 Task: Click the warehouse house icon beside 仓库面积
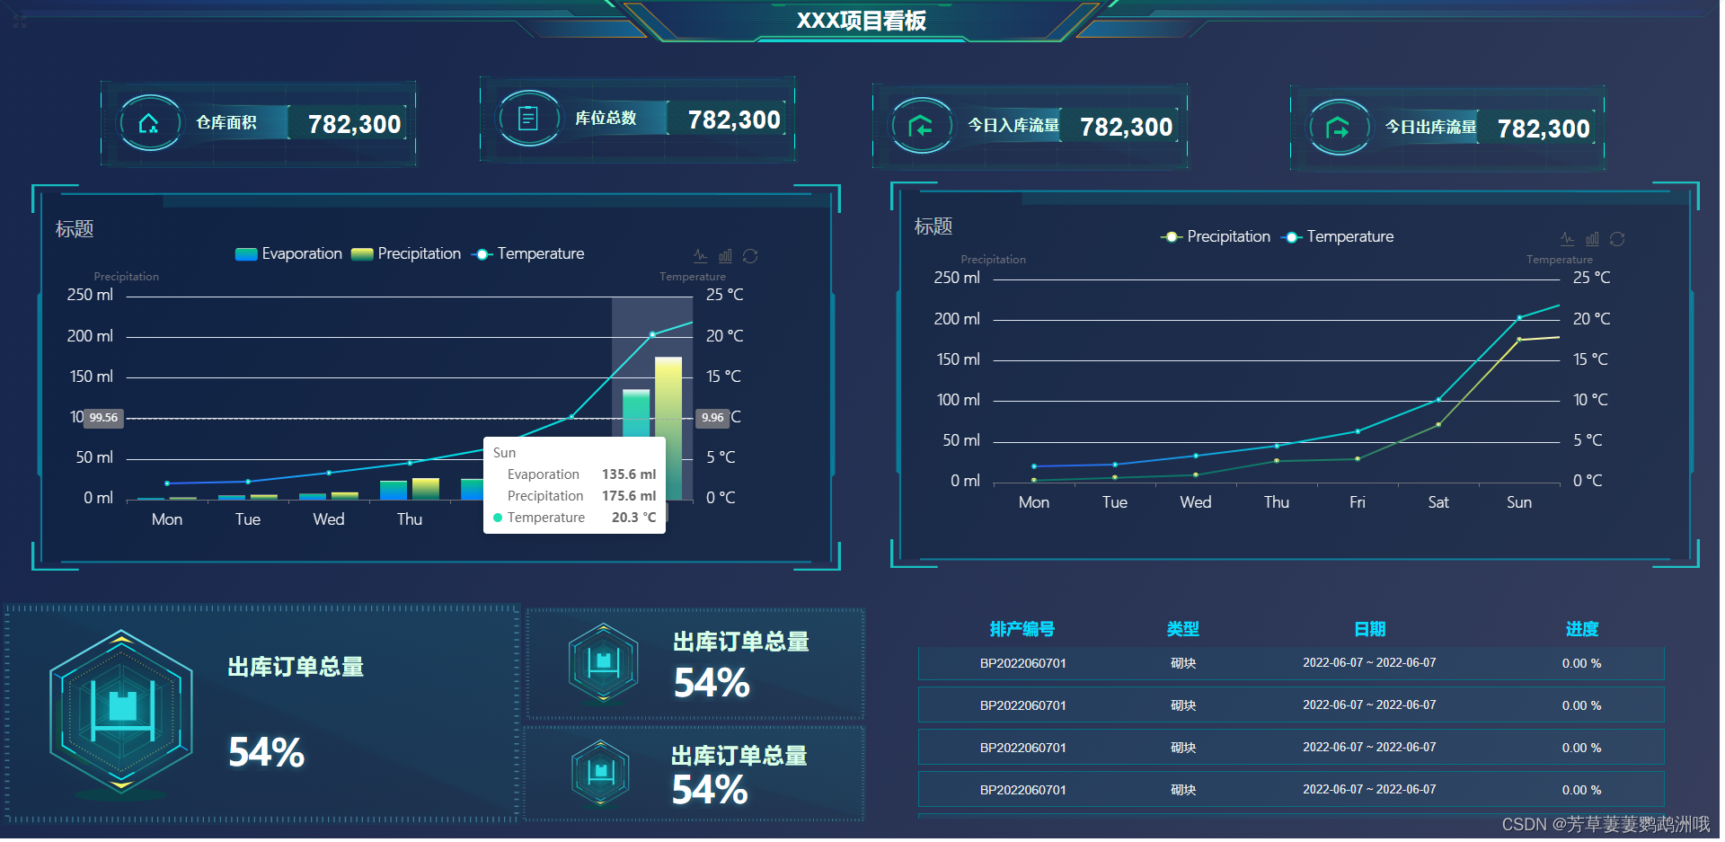click(149, 123)
